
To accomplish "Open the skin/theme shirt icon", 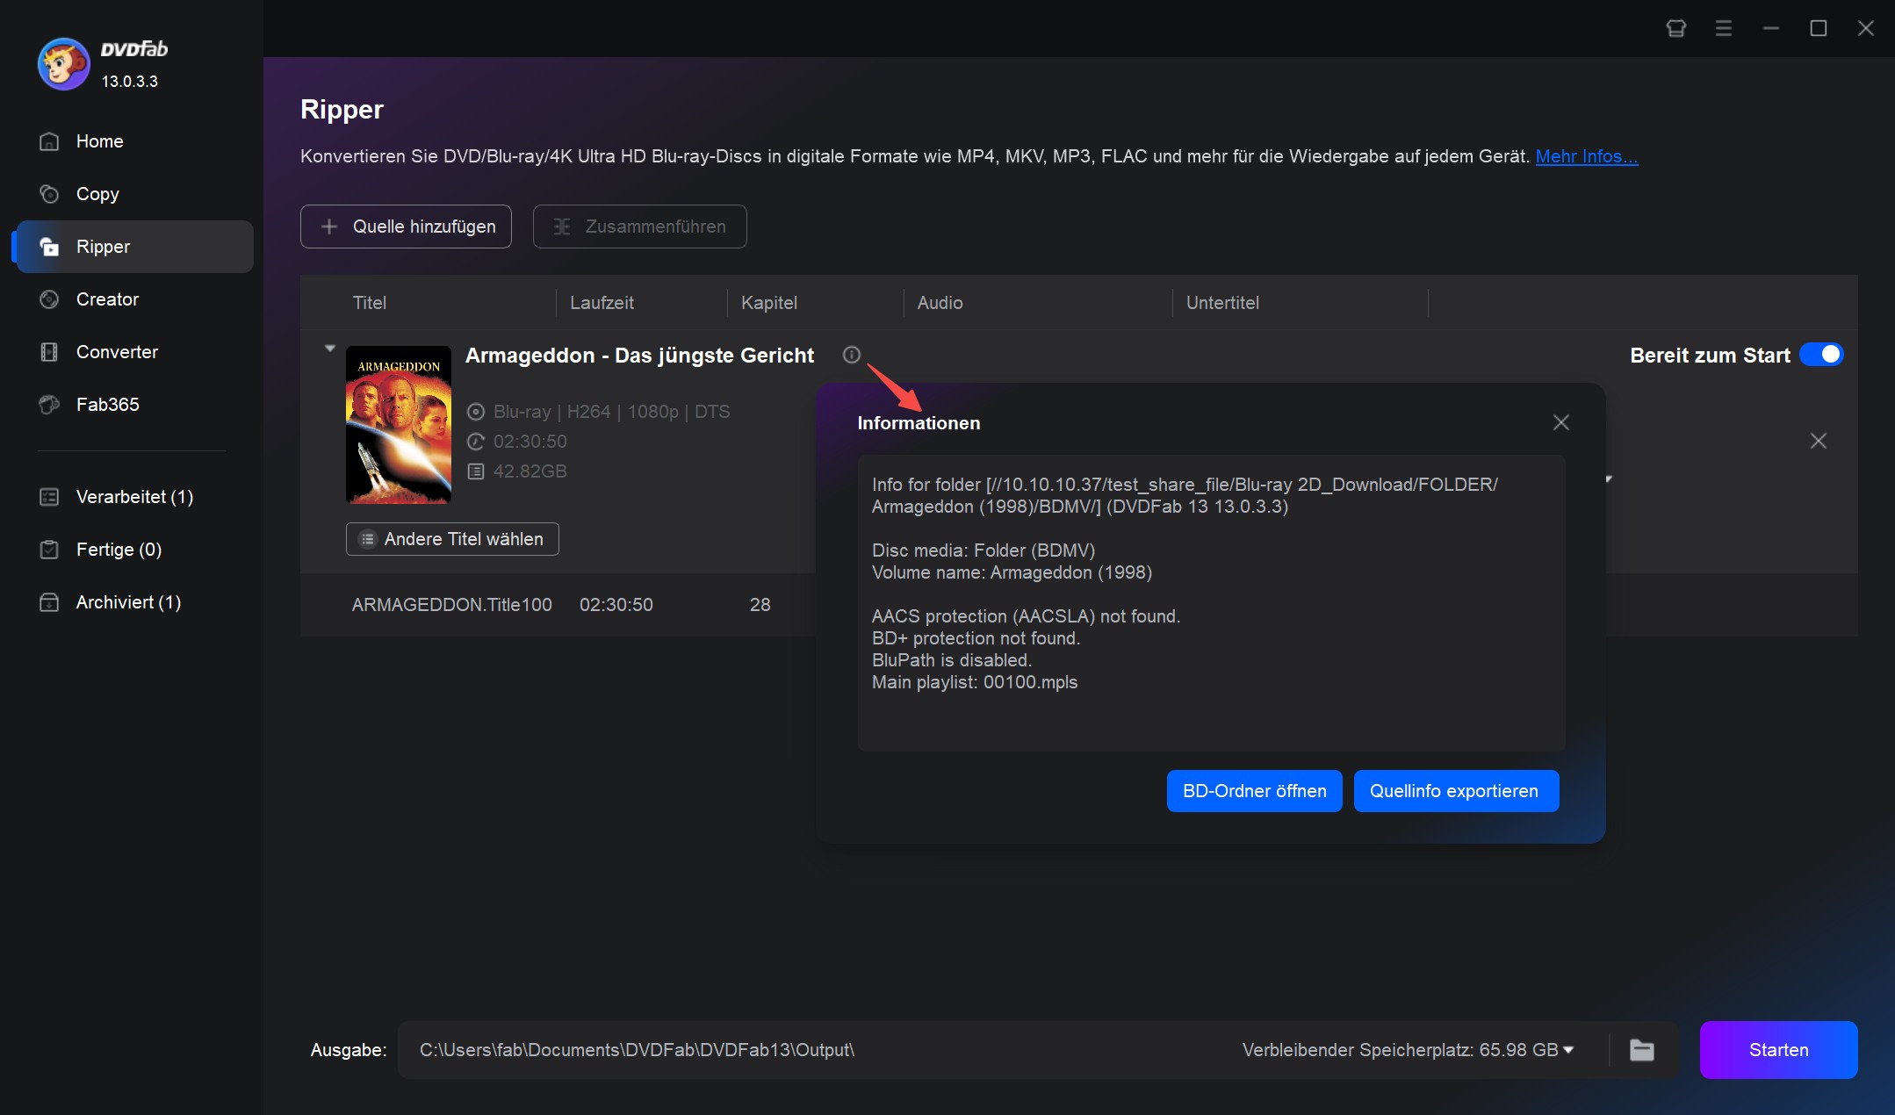I will point(1676,29).
